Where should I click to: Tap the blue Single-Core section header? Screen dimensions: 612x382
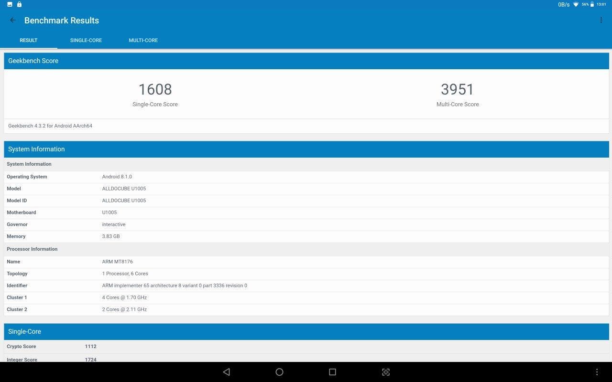pos(306,331)
